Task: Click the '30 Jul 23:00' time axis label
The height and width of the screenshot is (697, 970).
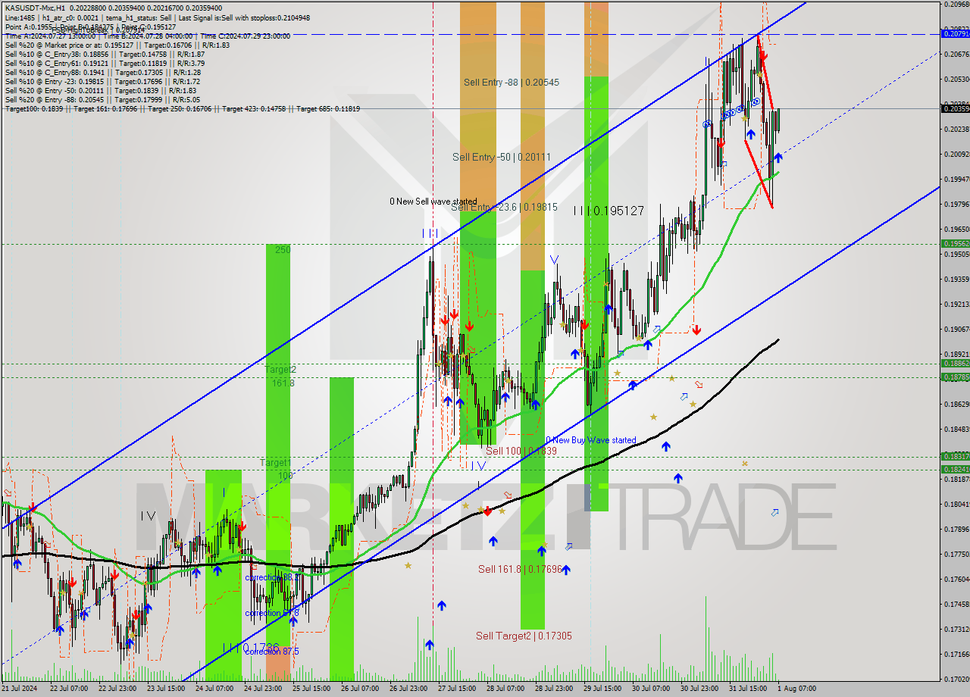Action: tap(699, 689)
